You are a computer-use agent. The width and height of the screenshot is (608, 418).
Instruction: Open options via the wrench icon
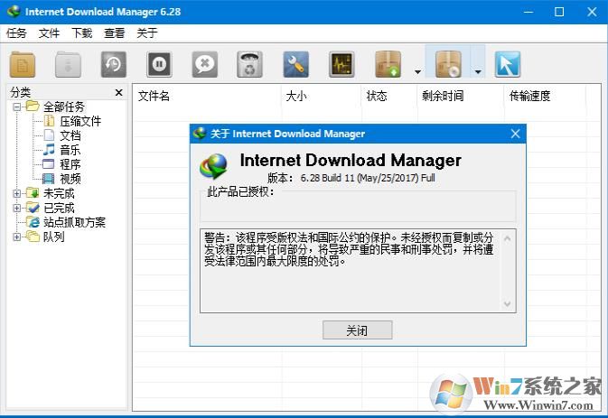click(296, 64)
